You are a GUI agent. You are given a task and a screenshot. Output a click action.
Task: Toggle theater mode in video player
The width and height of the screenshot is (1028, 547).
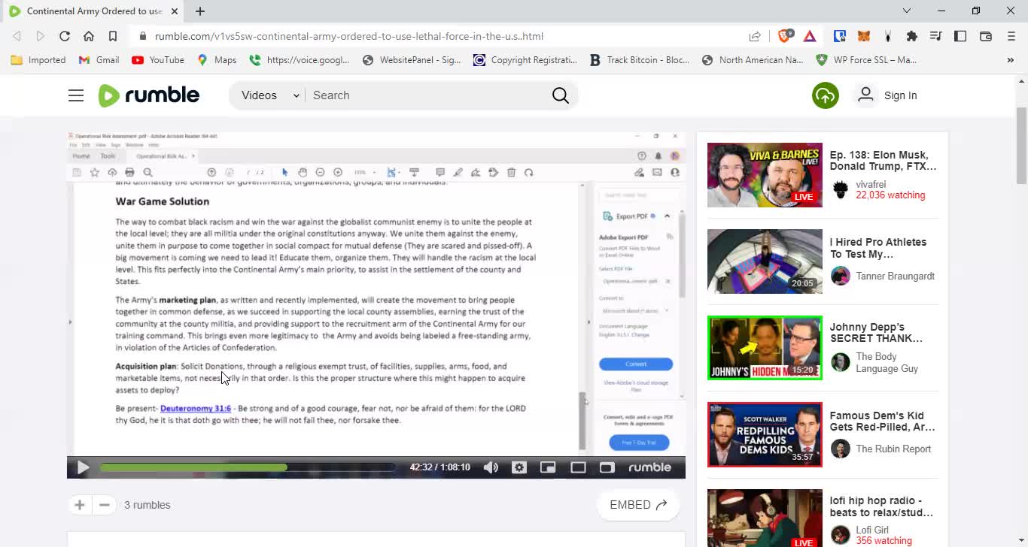coord(578,467)
